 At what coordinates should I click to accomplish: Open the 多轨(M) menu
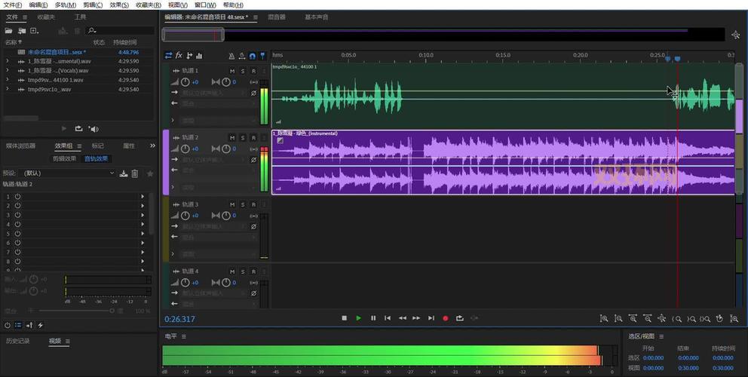point(66,5)
